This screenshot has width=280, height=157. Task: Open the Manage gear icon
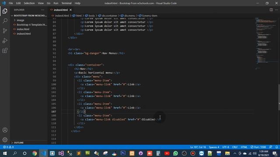point(5,140)
